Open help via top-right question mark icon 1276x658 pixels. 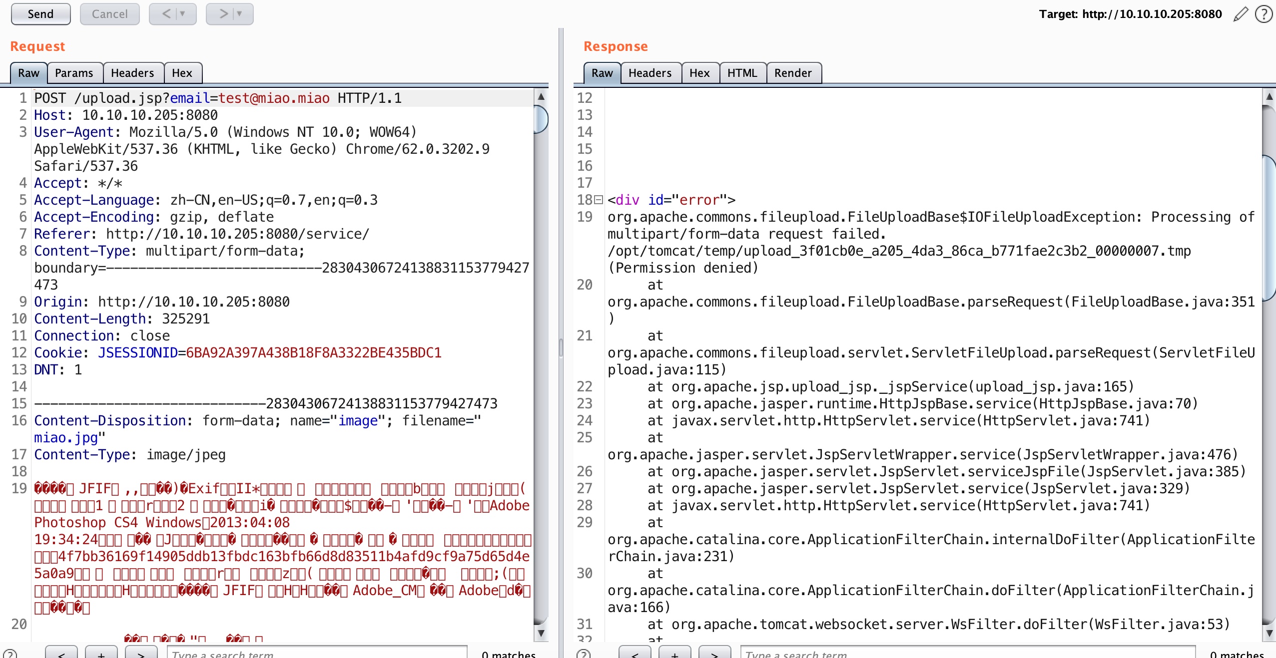point(1264,14)
